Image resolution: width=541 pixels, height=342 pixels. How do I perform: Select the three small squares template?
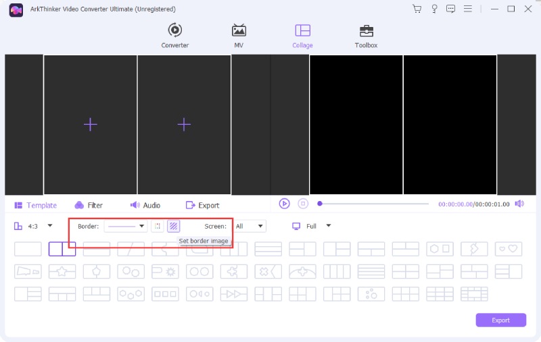pos(165,294)
